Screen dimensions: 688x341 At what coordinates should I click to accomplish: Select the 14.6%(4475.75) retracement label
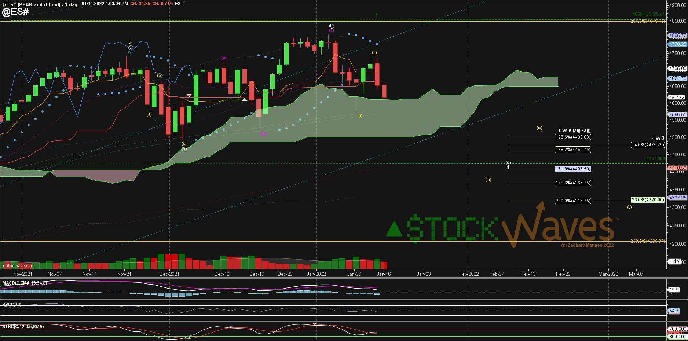[x=648, y=145]
